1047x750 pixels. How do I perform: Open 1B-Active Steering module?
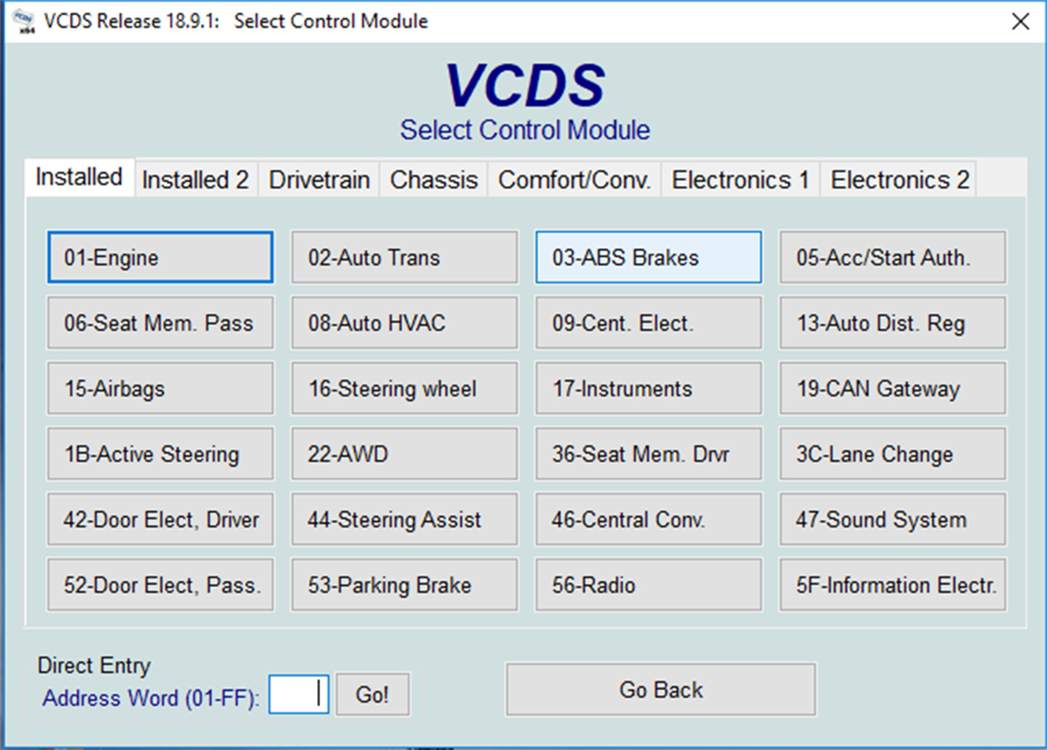click(160, 454)
